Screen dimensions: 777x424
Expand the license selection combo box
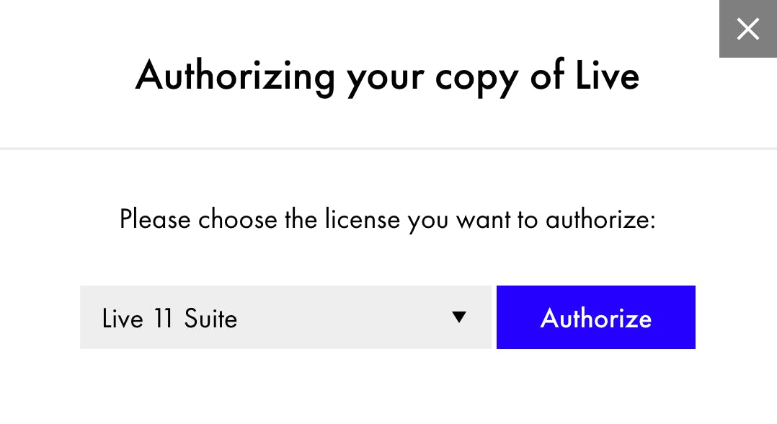point(285,317)
